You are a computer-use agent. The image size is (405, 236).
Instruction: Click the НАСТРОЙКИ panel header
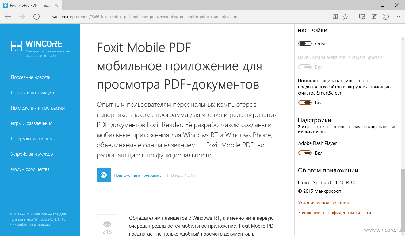313,31
